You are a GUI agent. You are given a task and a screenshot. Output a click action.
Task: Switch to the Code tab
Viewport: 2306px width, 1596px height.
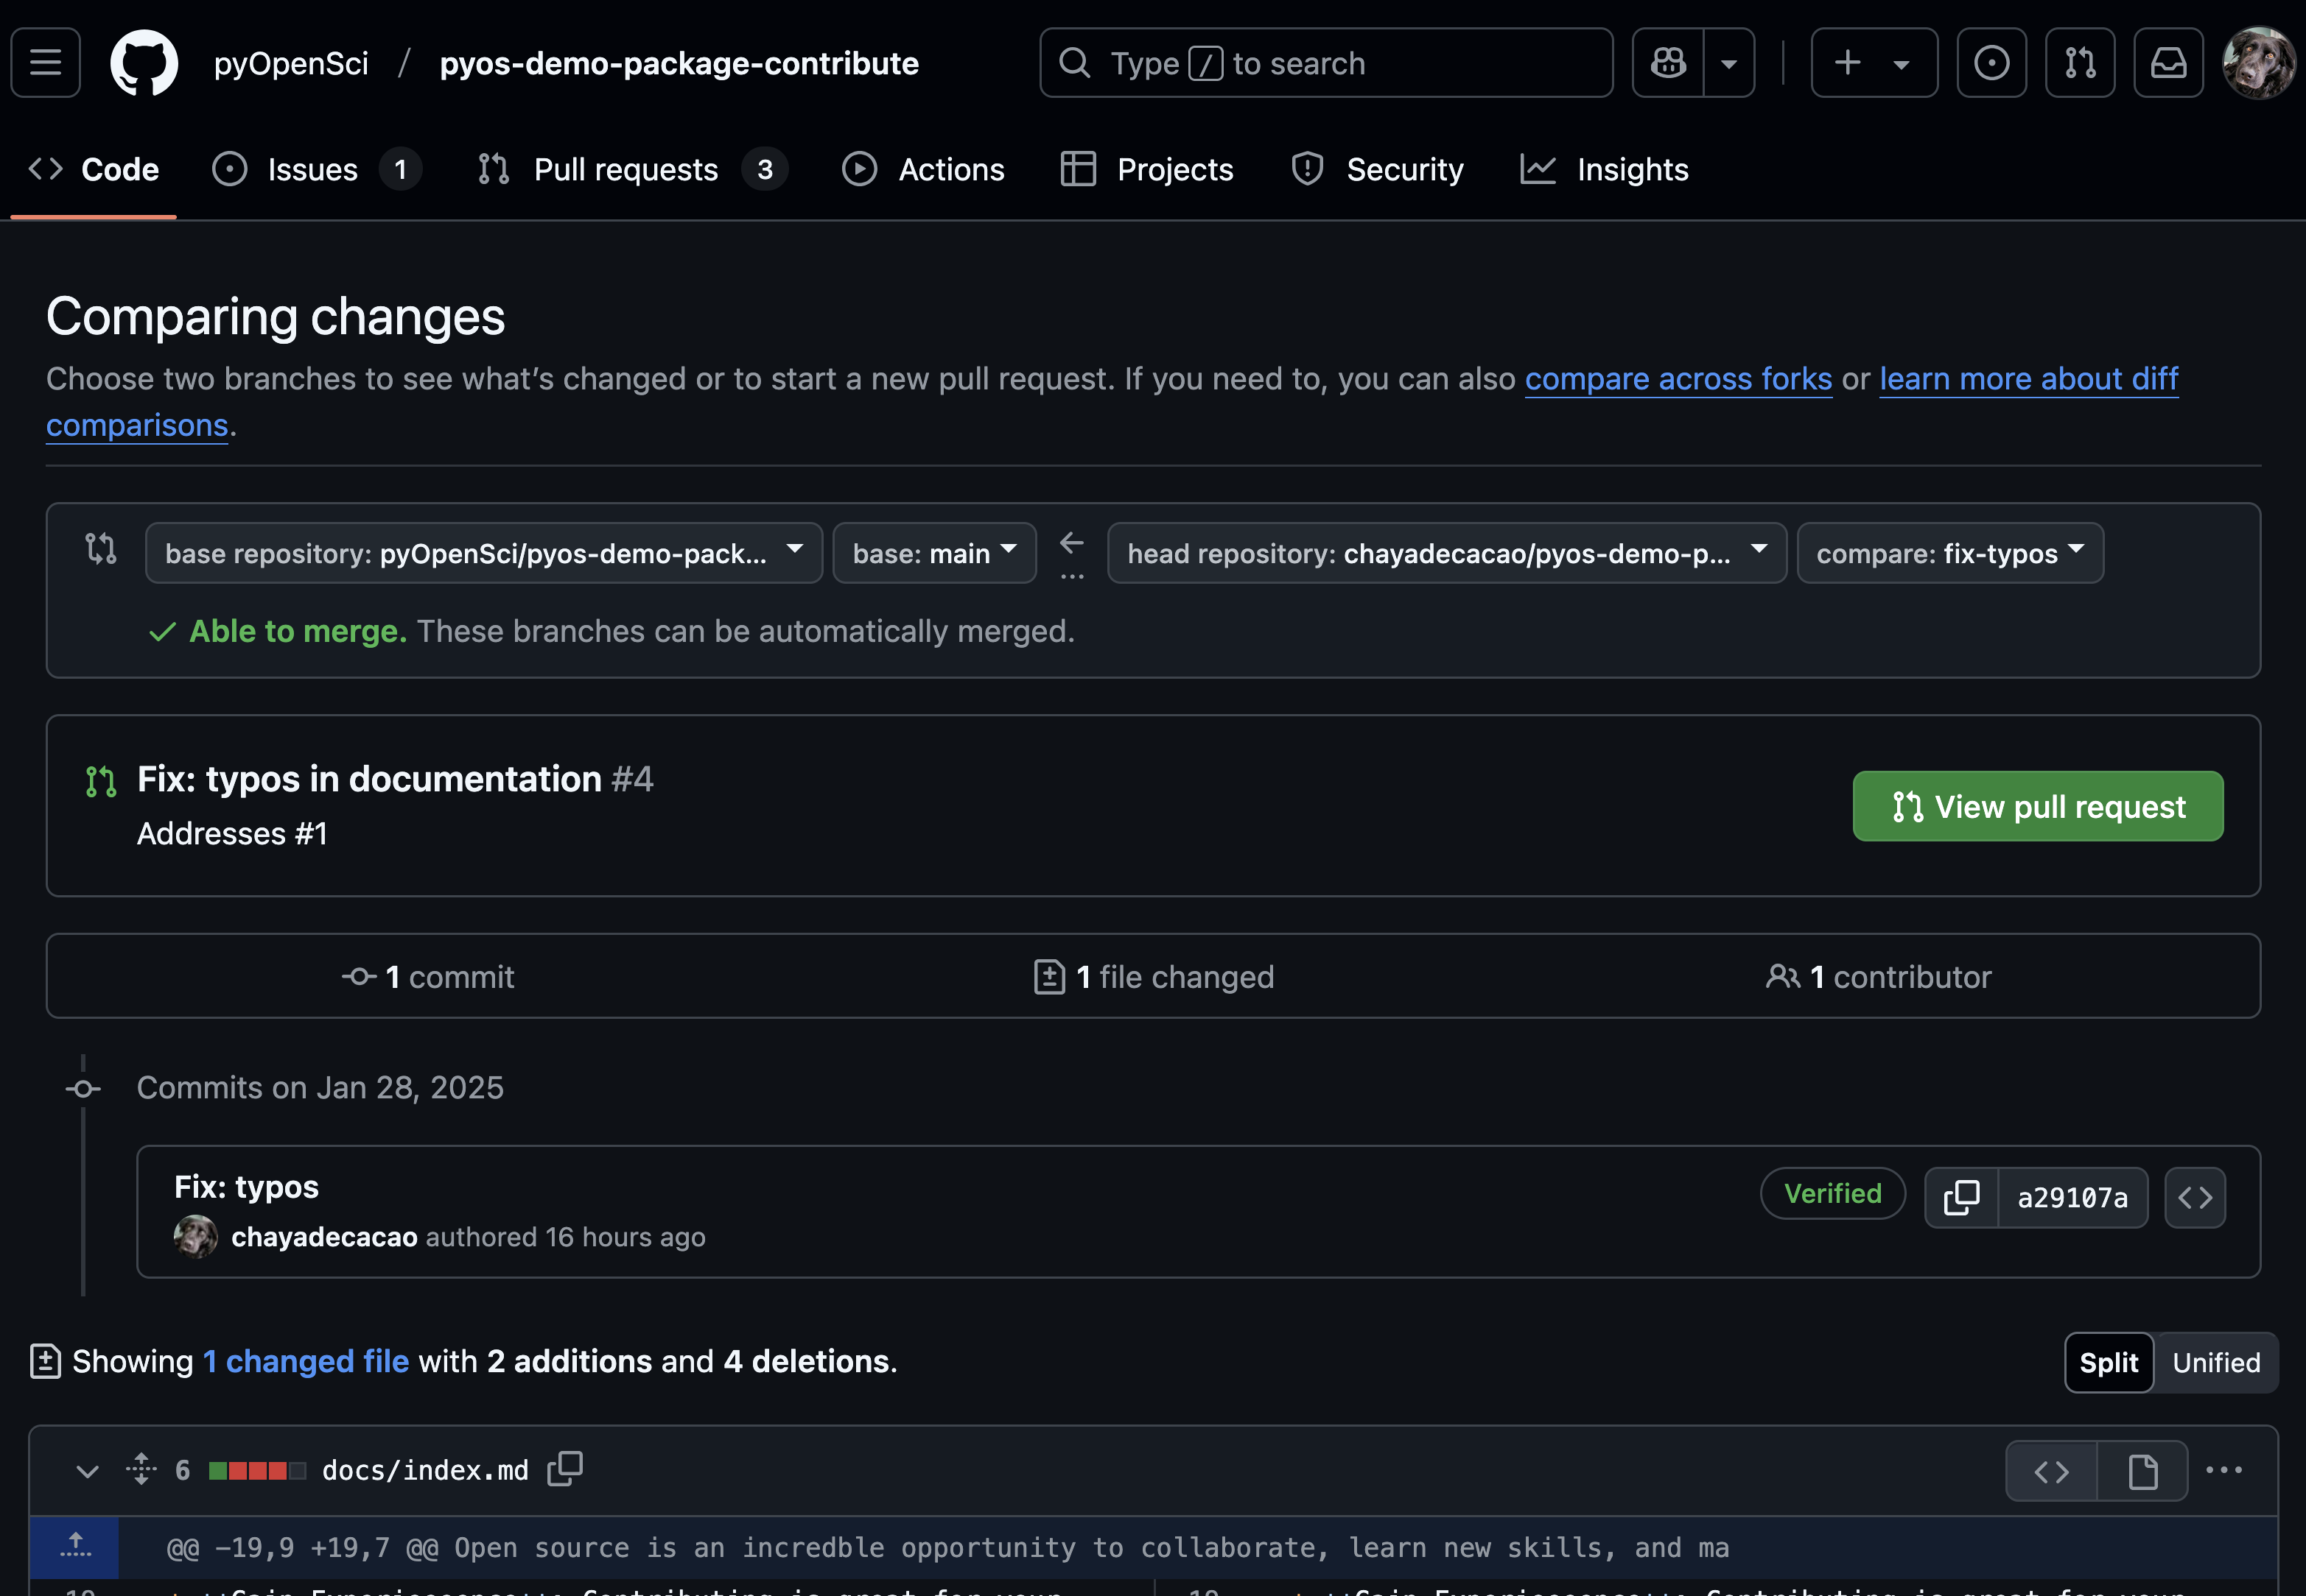pos(94,169)
